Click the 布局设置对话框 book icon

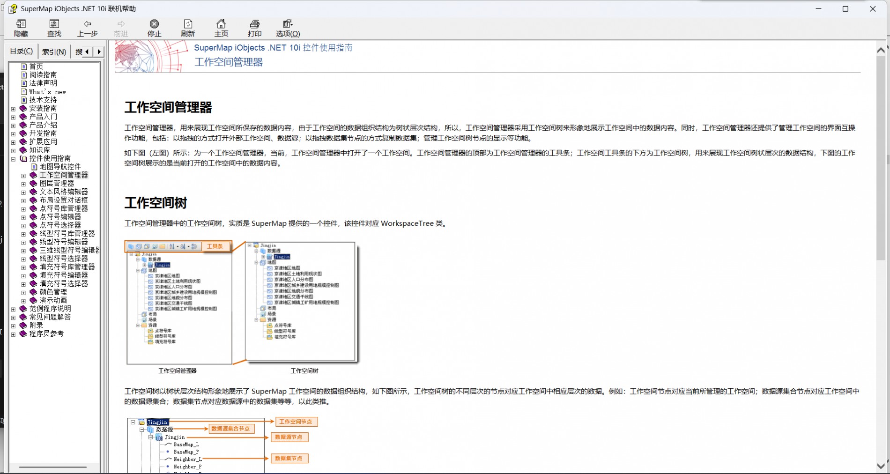[x=33, y=200]
